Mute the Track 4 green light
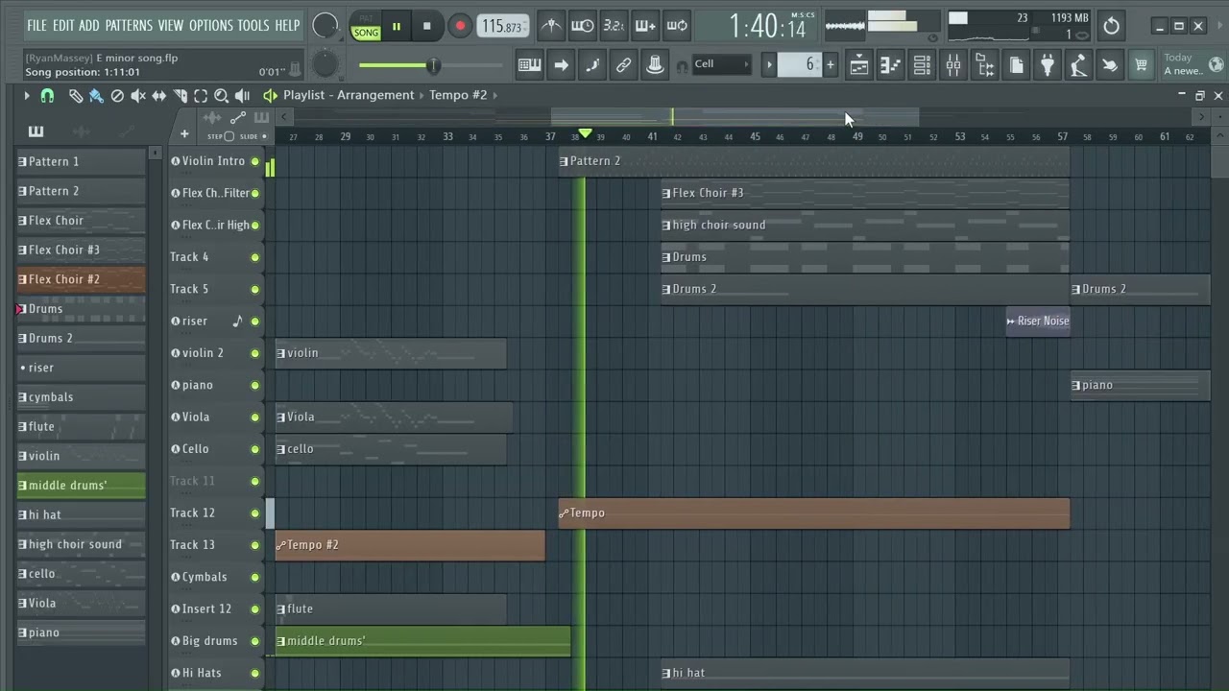This screenshot has height=691, width=1229. tap(255, 257)
